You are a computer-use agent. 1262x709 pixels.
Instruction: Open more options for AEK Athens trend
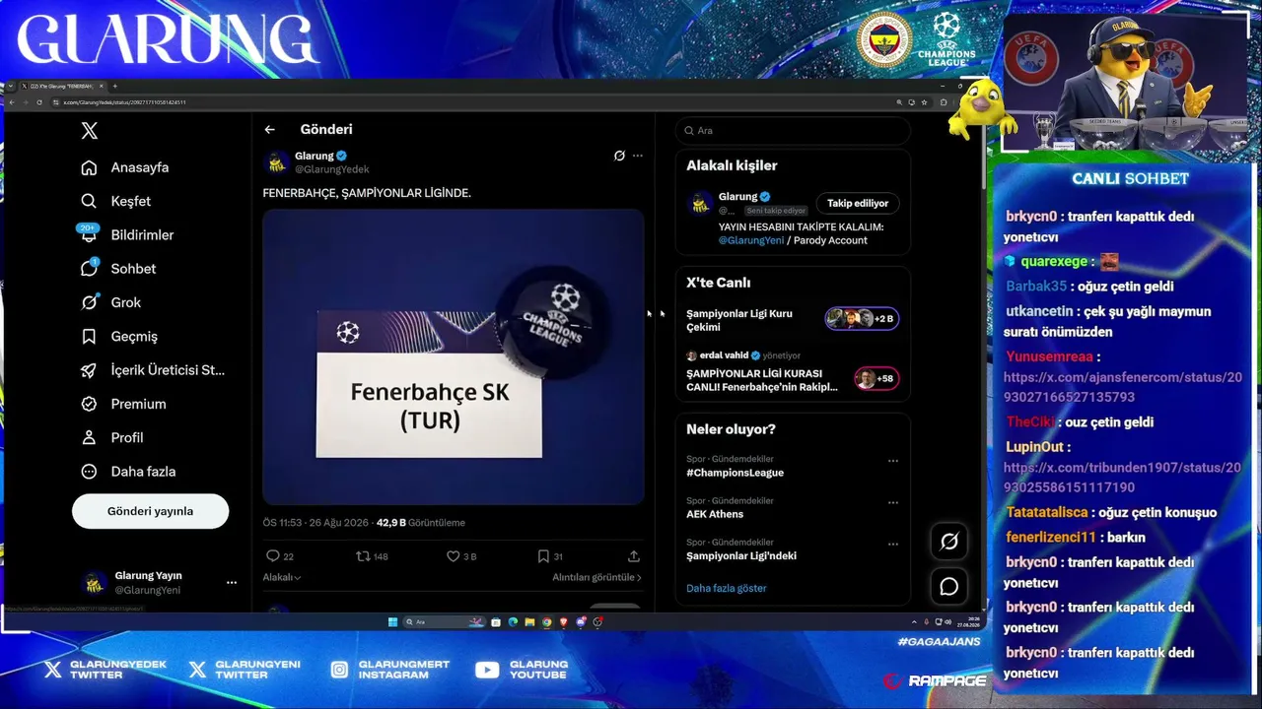coord(893,502)
